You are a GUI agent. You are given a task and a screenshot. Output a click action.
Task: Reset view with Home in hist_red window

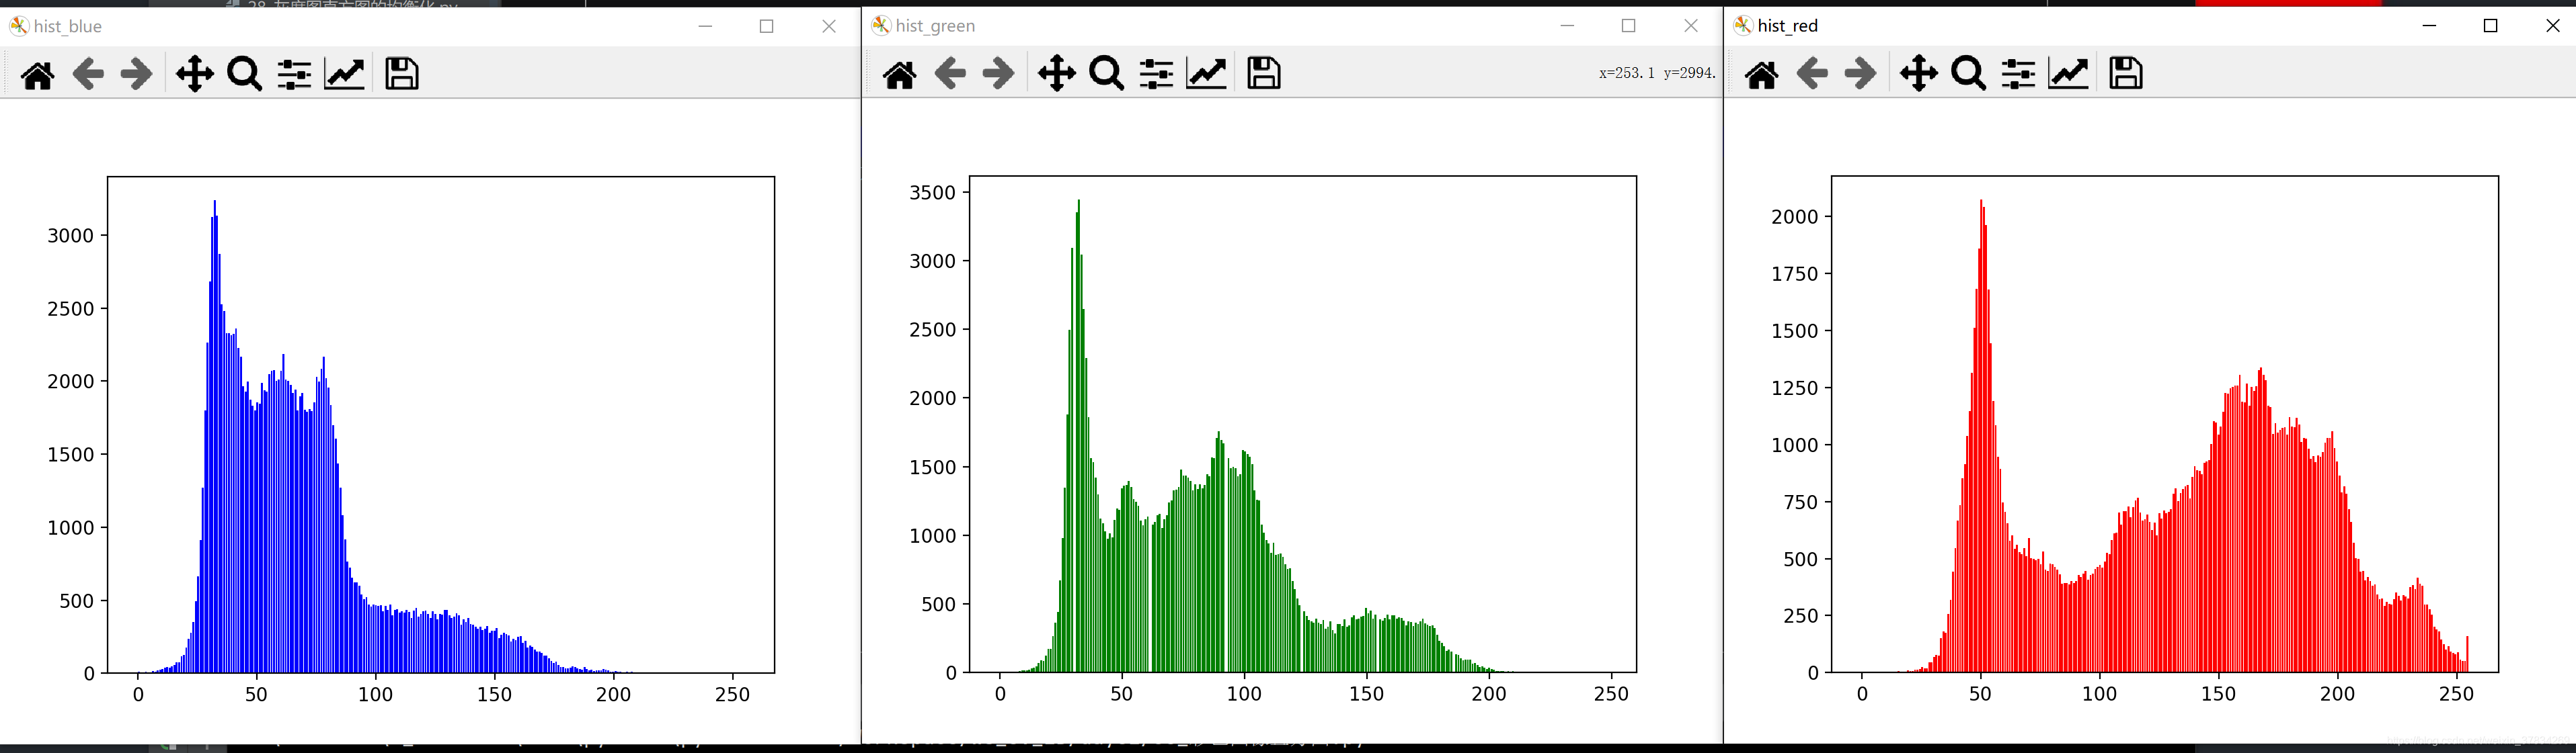click(x=1761, y=74)
